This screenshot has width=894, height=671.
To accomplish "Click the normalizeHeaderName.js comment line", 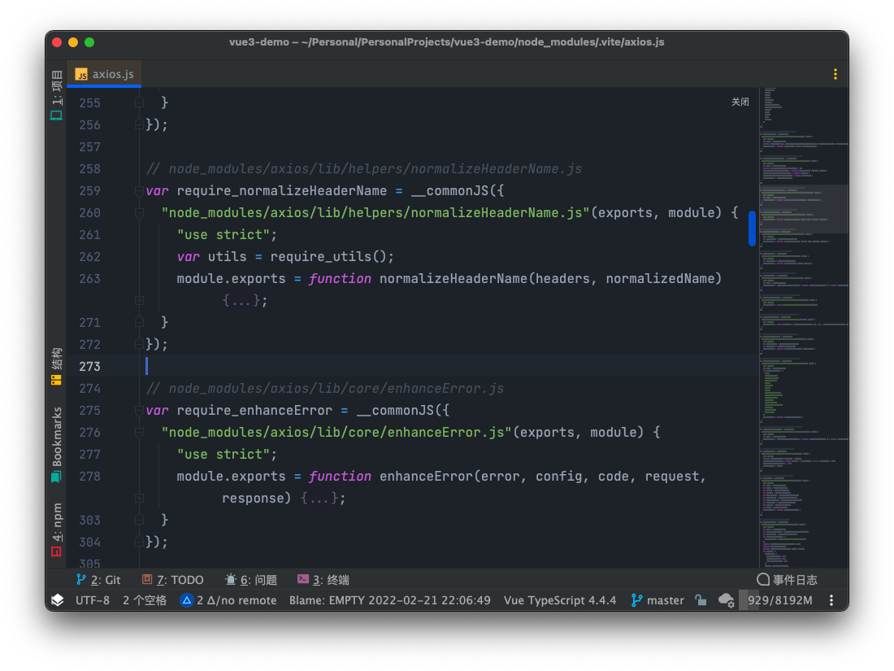I will [x=364, y=169].
